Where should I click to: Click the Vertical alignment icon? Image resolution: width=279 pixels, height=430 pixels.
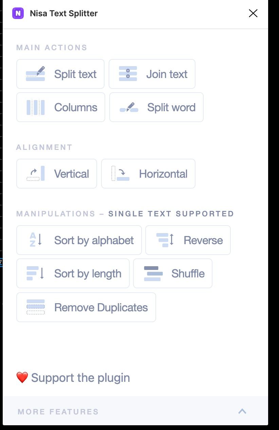36,174
